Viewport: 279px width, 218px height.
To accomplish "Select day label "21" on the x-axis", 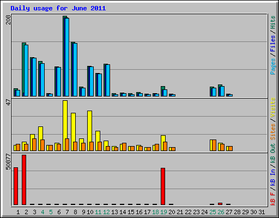I will pos(180,212).
